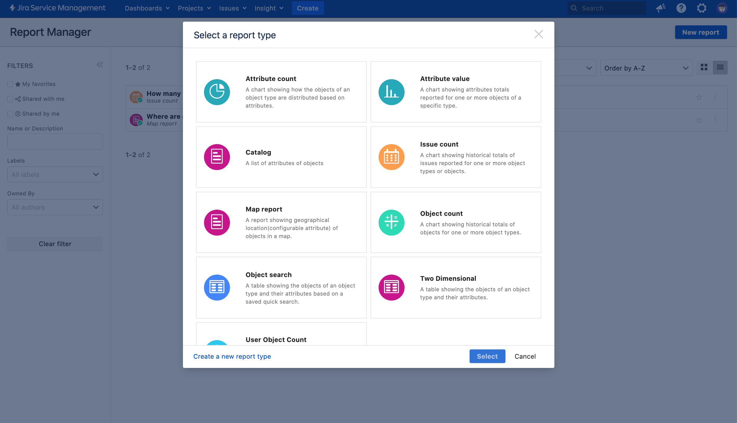Tick the Shared by me checkbox

(x=10, y=114)
